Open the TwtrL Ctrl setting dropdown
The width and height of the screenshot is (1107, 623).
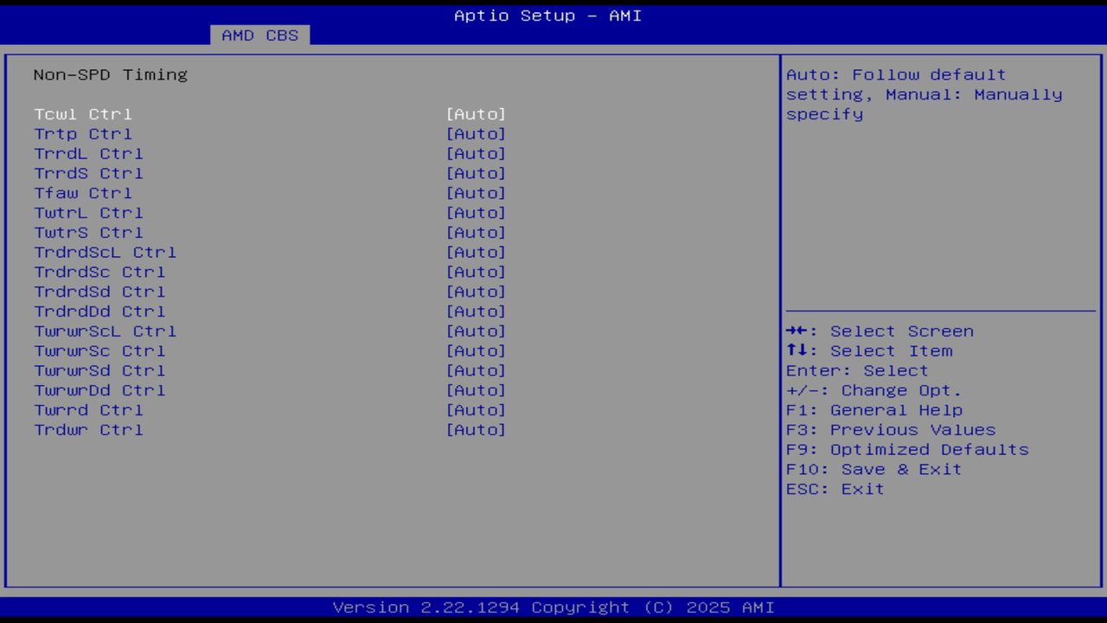click(477, 212)
